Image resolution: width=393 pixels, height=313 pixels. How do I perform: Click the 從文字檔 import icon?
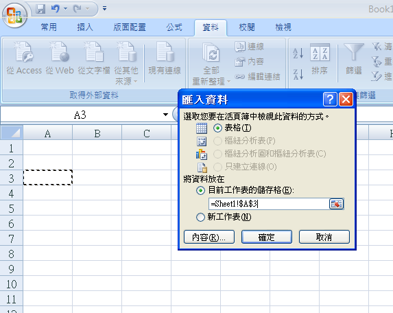[x=94, y=52]
